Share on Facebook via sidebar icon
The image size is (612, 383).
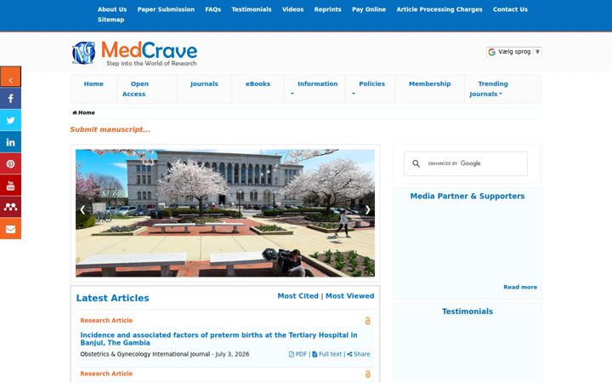pyautogui.click(x=10, y=99)
